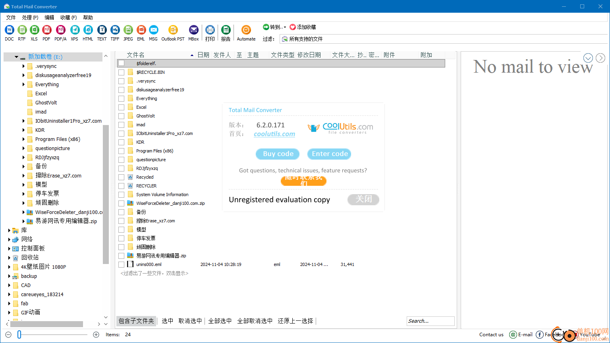The image size is (610, 343).
Task: Select 回收站 recycle bin in tree
Action: pos(30,258)
